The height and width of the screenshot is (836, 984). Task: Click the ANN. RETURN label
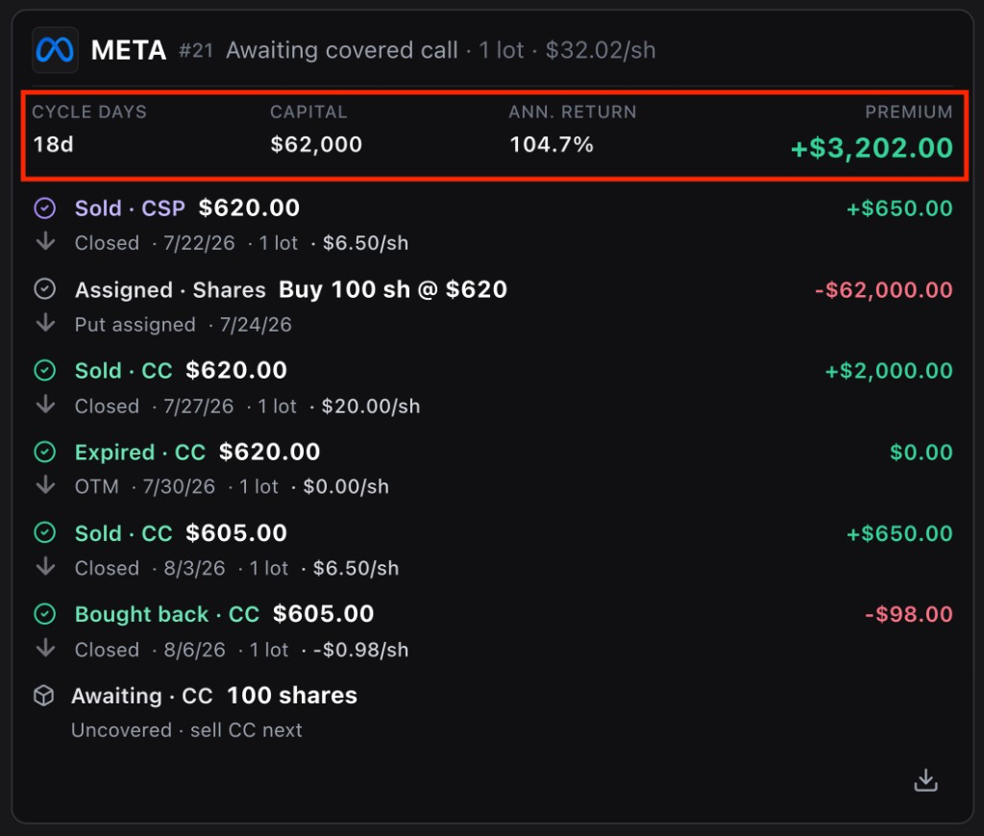[573, 111]
